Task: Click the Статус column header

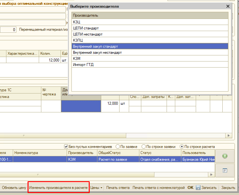Action: pyautogui.click(x=160, y=153)
